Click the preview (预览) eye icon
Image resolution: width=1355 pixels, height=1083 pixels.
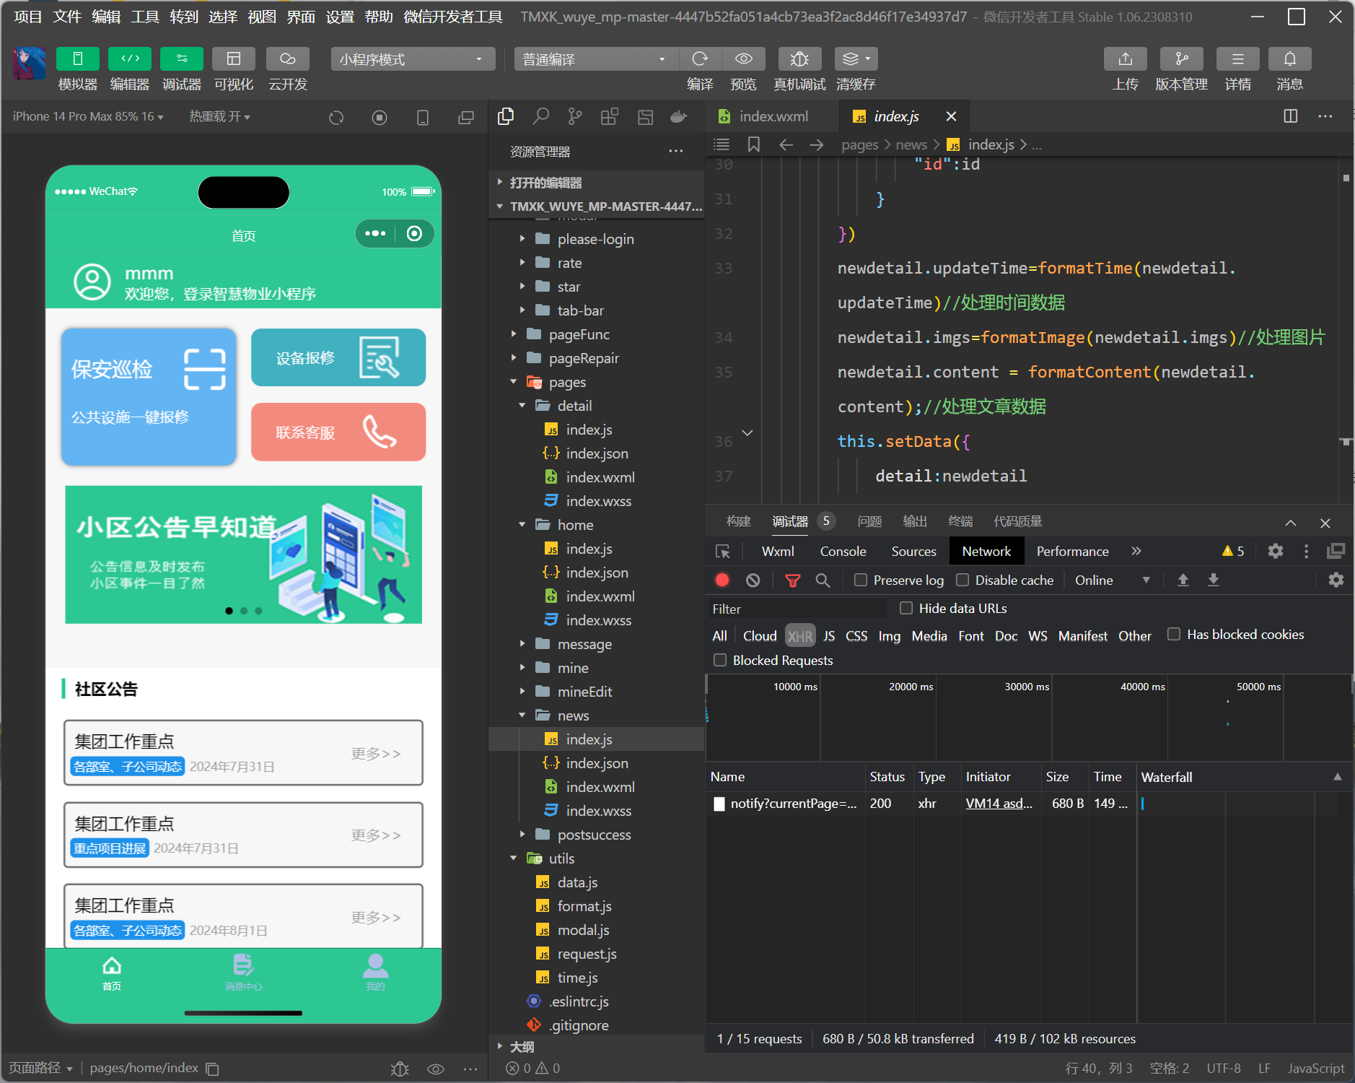point(744,58)
